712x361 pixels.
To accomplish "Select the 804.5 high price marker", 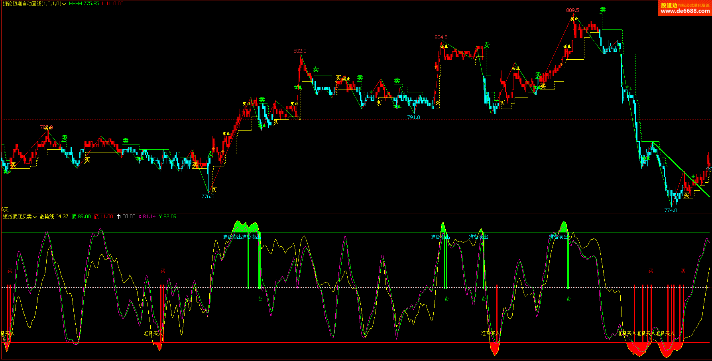I will point(441,37).
